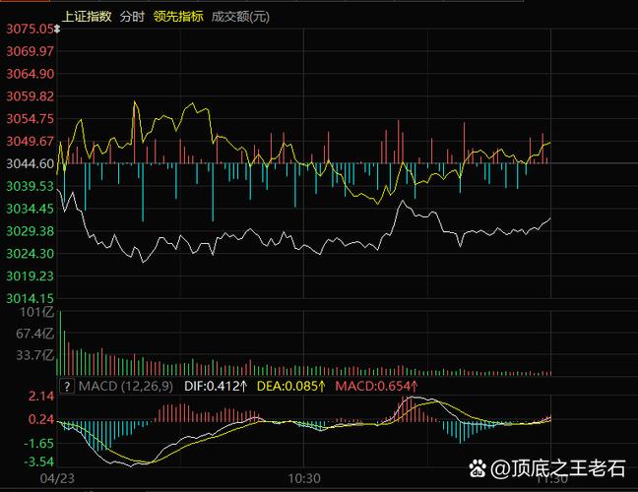Screen dimensions: 638x492
Task: Click the MACD help question-mark icon
Action: 67,386
